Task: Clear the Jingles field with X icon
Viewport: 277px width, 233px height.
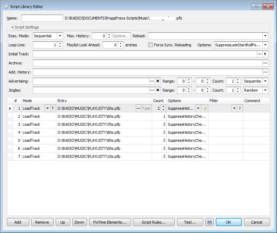Action: point(158,90)
